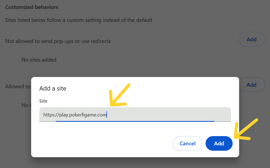This screenshot has height=168, width=270.
Task: Click the Add a site dialog title
Action: (x=53, y=88)
